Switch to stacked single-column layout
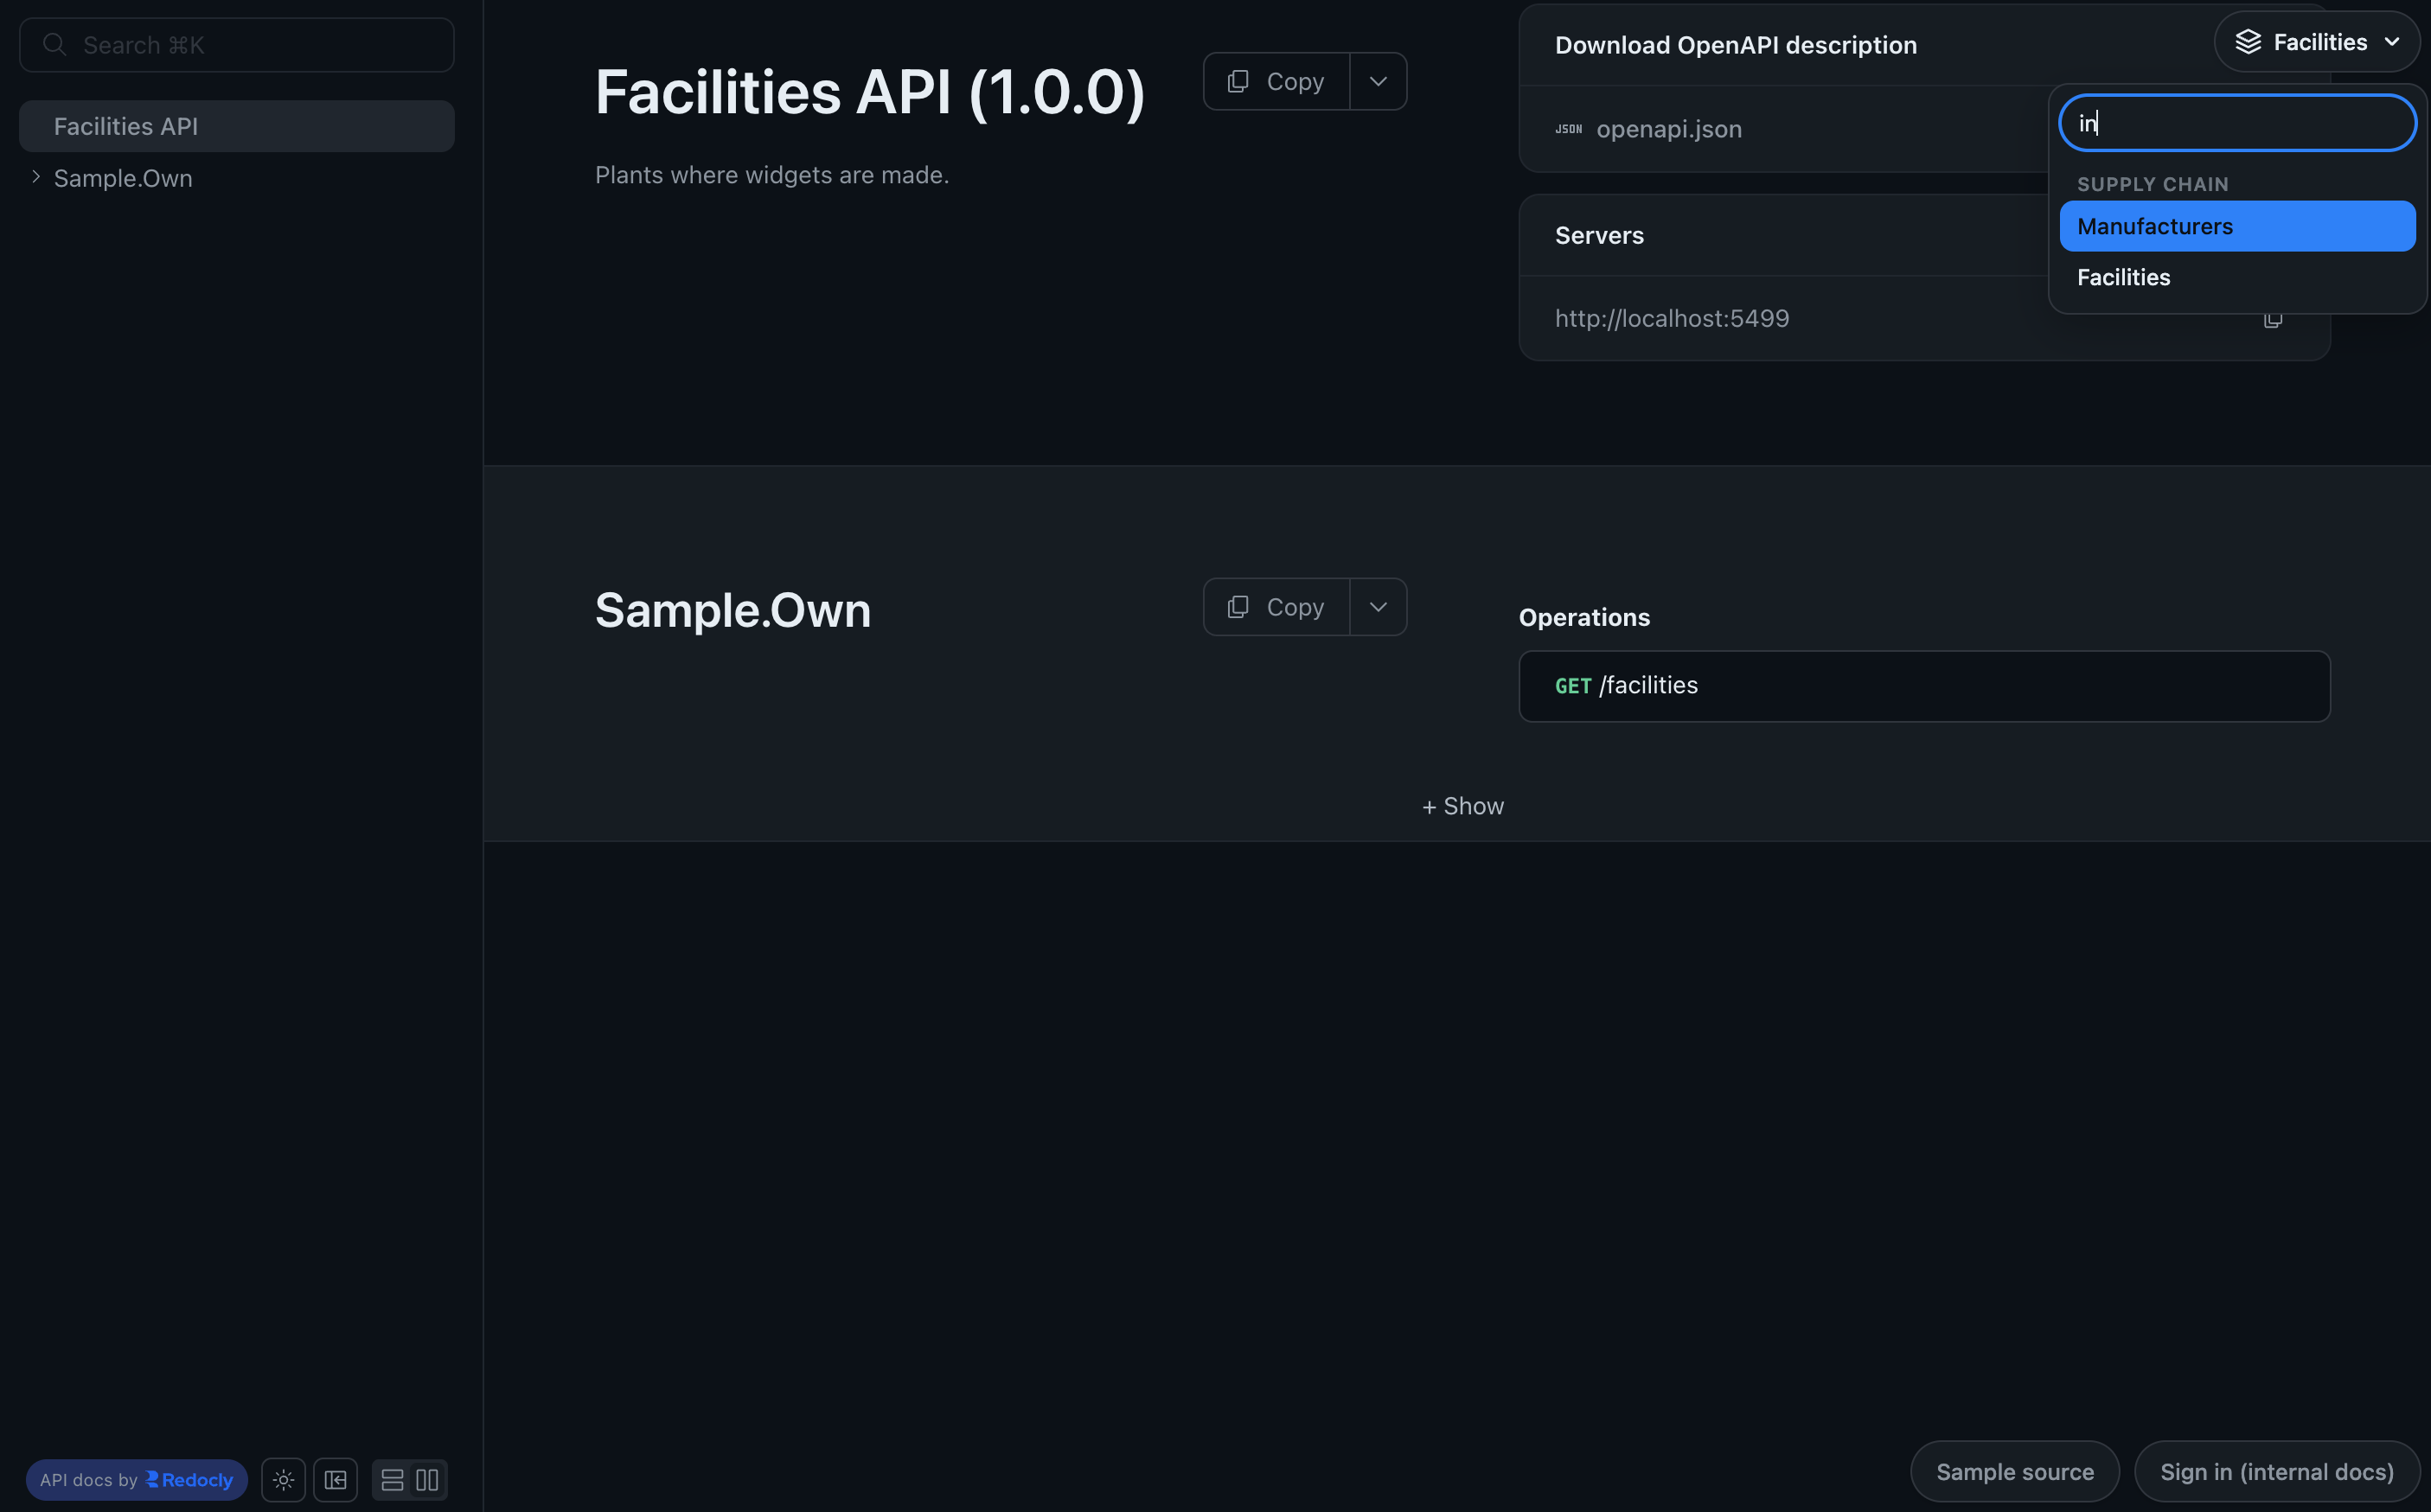The height and width of the screenshot is (1512, 2431). click(x=392, y=1480)
